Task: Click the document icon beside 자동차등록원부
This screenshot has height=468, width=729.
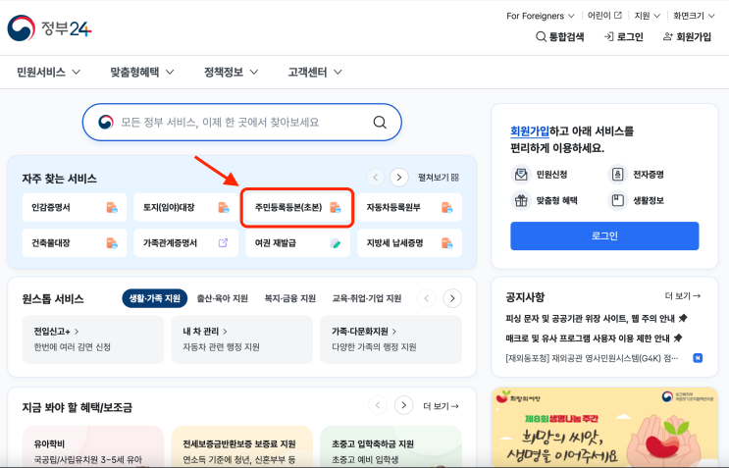Action: pos(446,207)
